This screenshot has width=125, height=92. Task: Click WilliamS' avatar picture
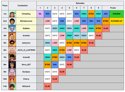tap(12, 86)
